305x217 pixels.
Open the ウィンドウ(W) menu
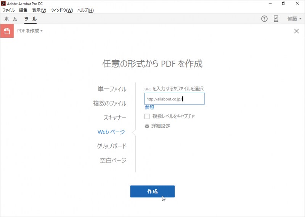pyautogui.click(x=61, y=10)
